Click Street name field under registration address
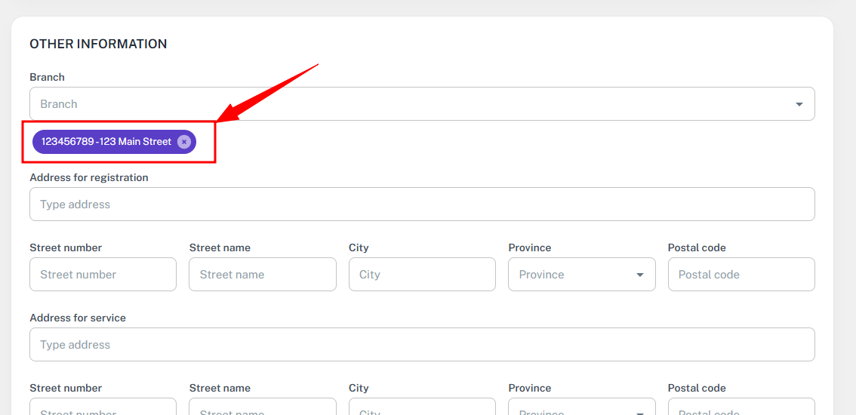The height and width of the screenshot is (415, 856). pos(262,275)
